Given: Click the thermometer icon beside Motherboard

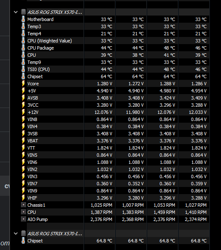Looking at the screenshot, I should click(x=23, y=19).
